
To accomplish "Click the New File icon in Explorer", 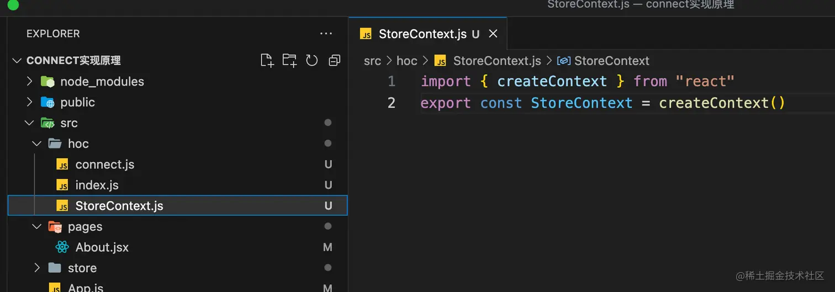I will 267,61.
